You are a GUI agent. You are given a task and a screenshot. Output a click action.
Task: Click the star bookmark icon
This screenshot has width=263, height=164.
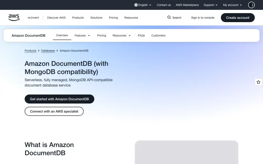point(258,82)
